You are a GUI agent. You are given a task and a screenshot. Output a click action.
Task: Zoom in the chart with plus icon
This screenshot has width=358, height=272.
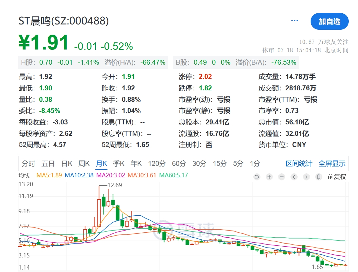tap(269, 177)
